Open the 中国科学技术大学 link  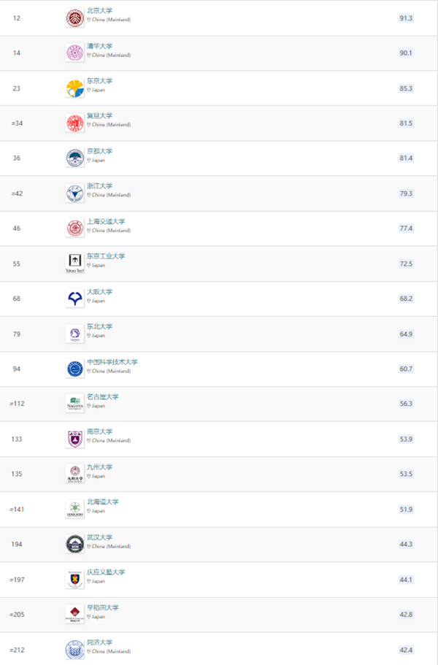tap(112, 362)
